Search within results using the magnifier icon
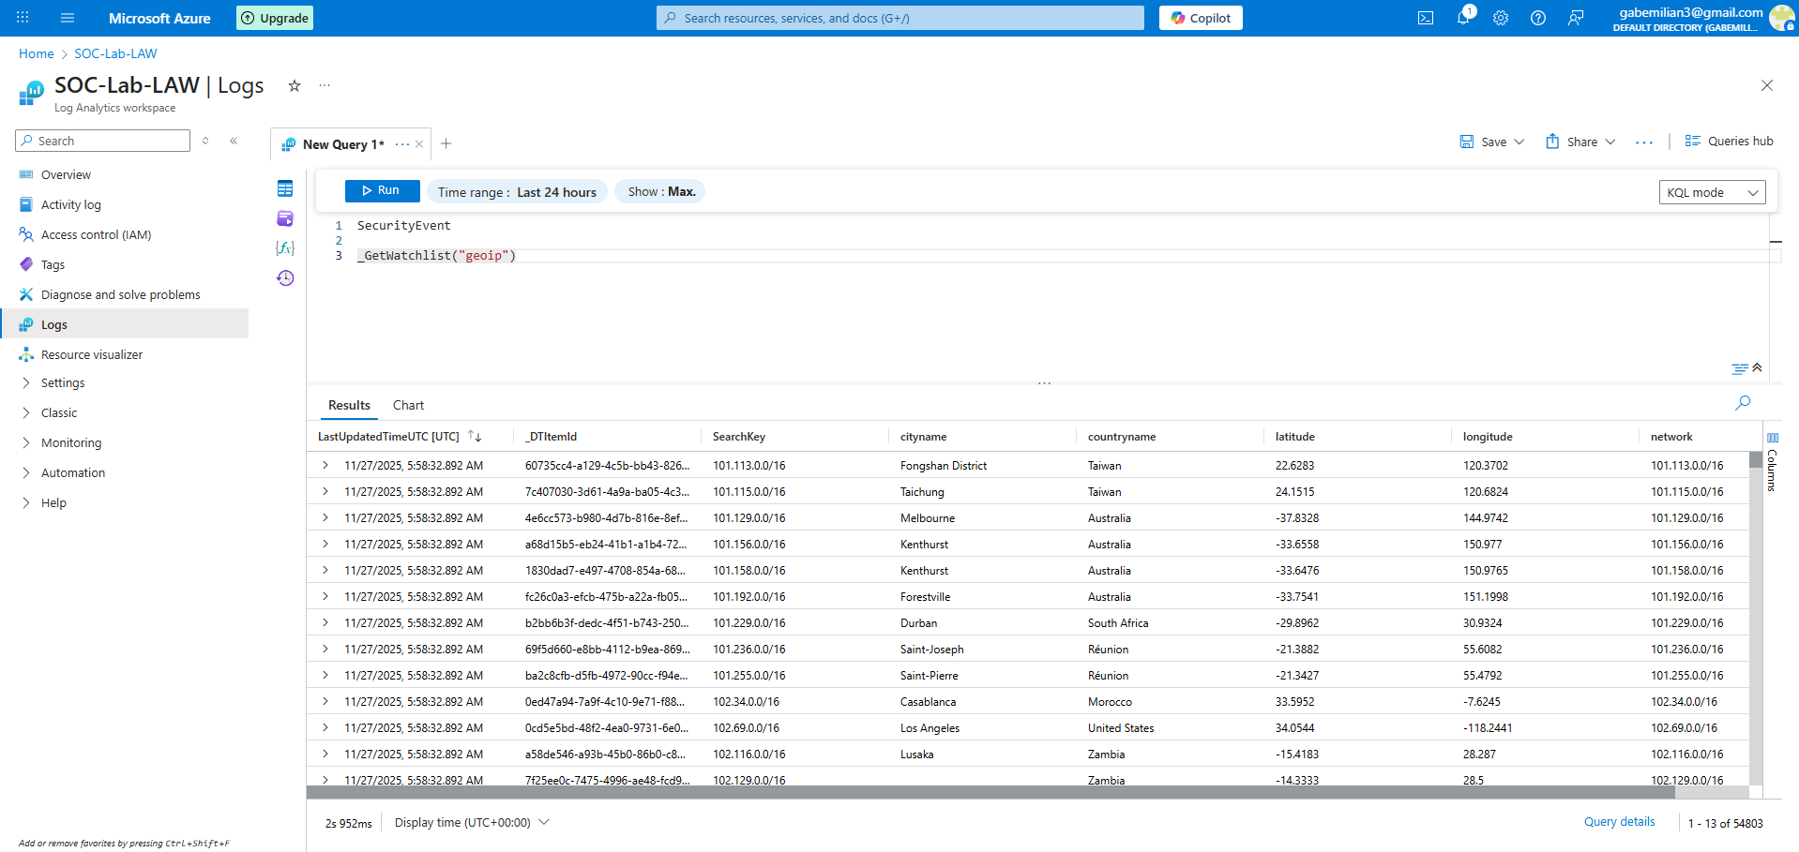 click(1743, 403)
